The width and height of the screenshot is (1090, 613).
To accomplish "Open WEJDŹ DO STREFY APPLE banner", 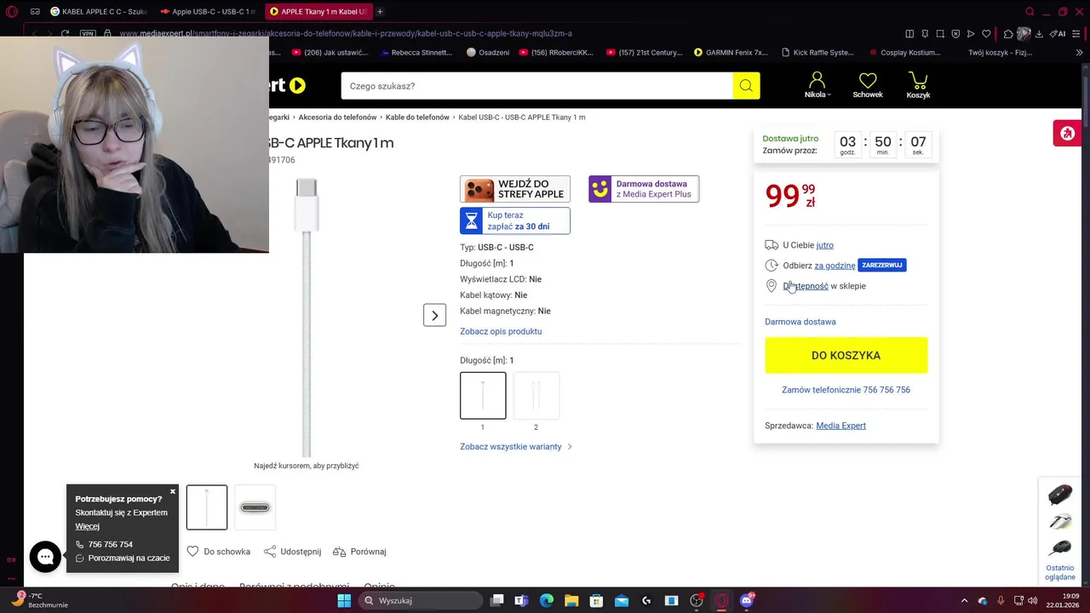I will pyautogui.click(x=515, y=189).
